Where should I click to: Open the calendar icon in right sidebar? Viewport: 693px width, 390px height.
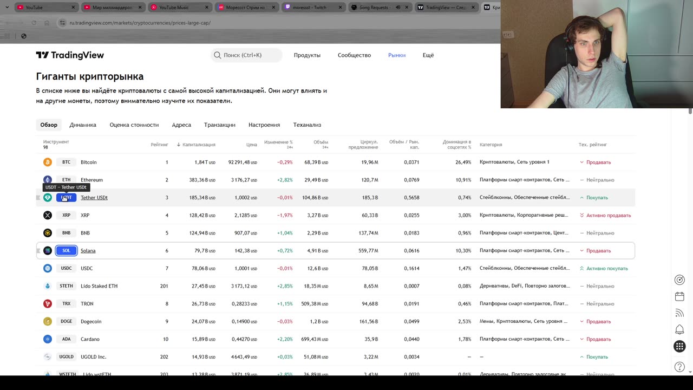[x=679, y=296]
